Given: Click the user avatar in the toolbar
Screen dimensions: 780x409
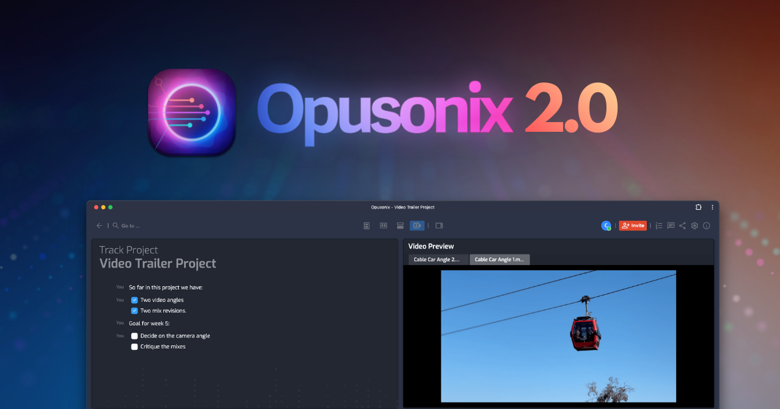Looking at the screenshot, I should click(x=604, y=225).
